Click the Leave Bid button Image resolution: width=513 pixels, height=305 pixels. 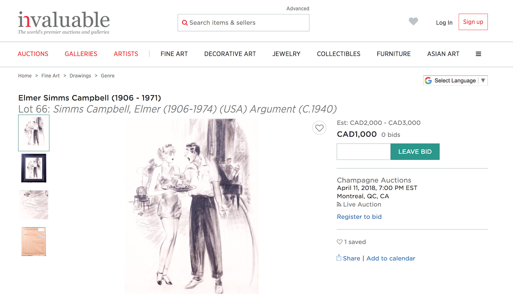point(415,152)
